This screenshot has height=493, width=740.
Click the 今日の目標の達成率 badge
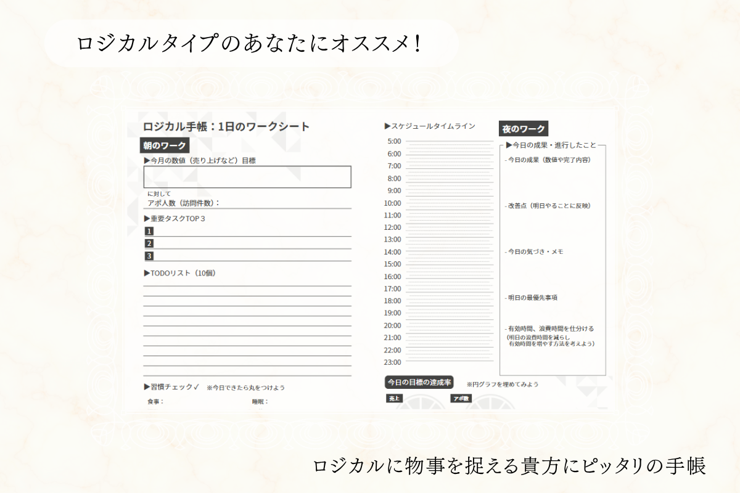point(419,382)
